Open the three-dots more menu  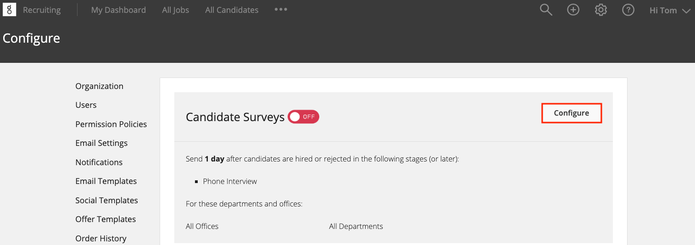pos(281,9)
